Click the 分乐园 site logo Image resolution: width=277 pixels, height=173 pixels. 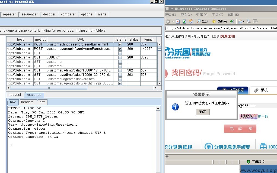pyautogui.click(x=188, y=53)
